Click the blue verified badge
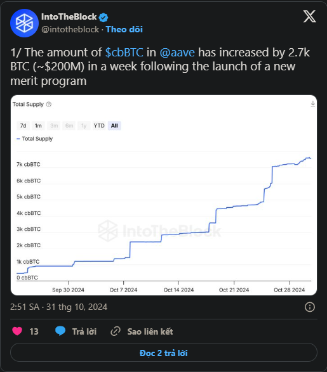Image resolution: width=327 pixels, height=372 pixels. point(103,17)
